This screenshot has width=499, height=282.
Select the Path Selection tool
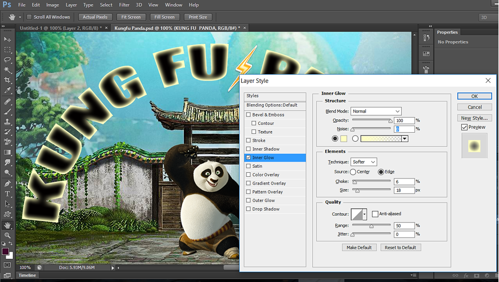coord(7,204)
